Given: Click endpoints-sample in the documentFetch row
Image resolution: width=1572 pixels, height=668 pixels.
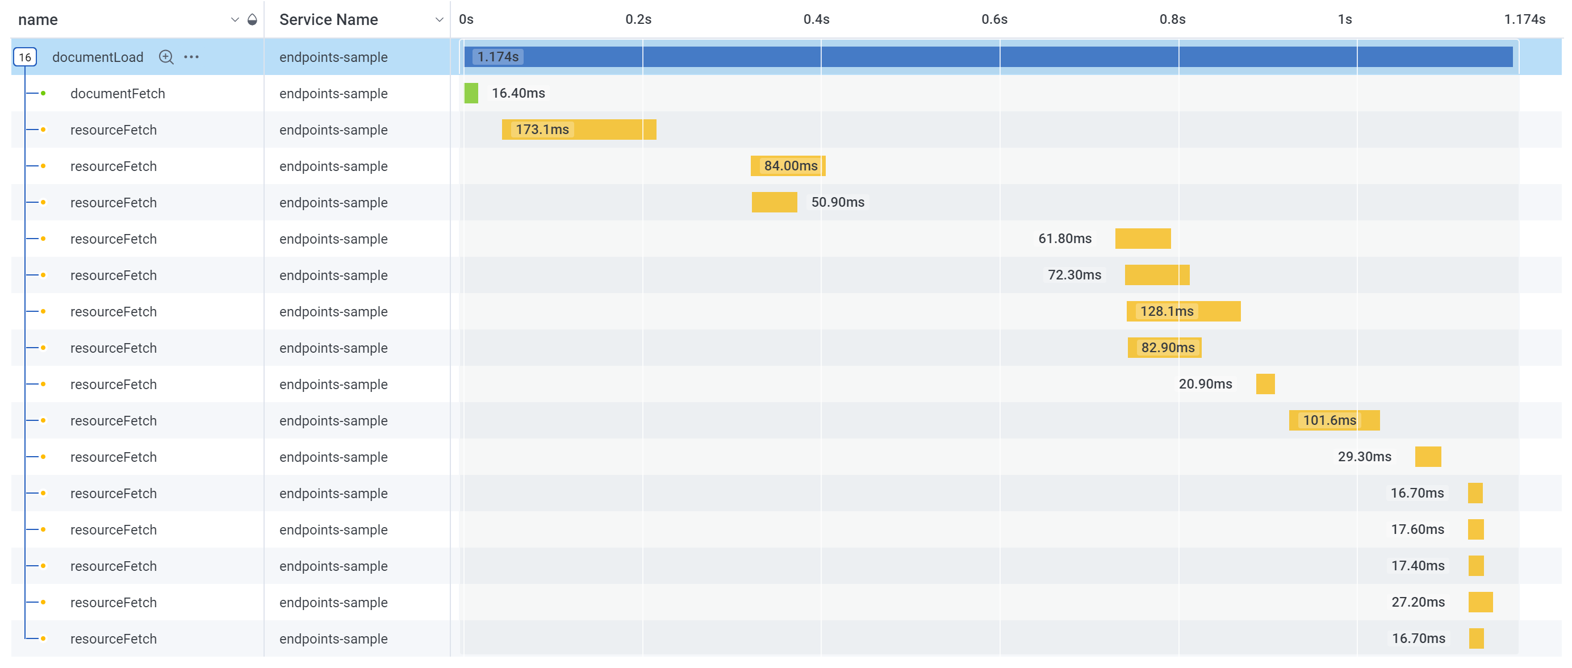Looking at the screenshot, I should coord(333,93).
